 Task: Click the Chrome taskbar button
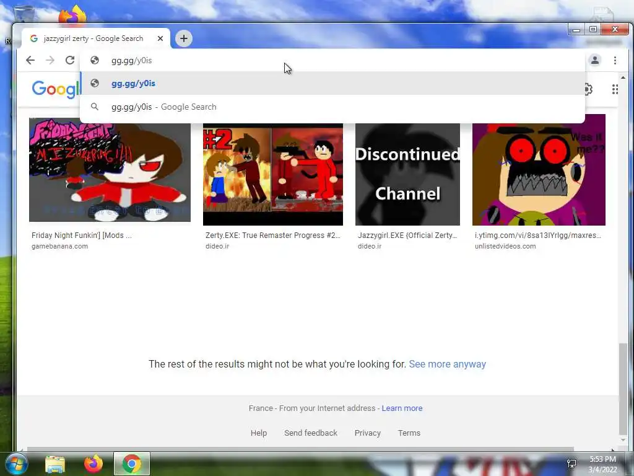tap(132, 464)
